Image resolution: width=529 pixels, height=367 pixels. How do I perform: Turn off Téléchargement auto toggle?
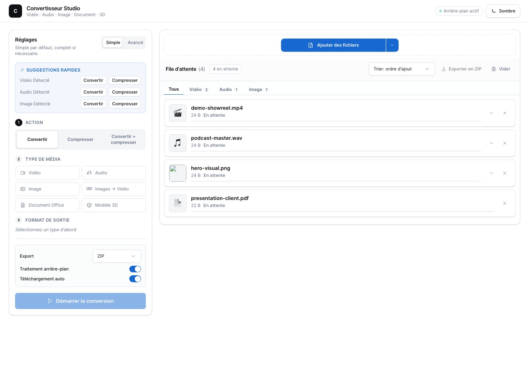pos(135,279)
